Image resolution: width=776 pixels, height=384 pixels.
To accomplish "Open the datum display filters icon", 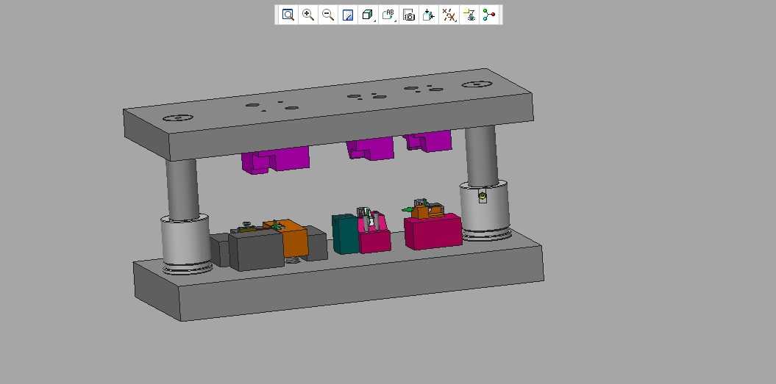I will tap(449, 15).
